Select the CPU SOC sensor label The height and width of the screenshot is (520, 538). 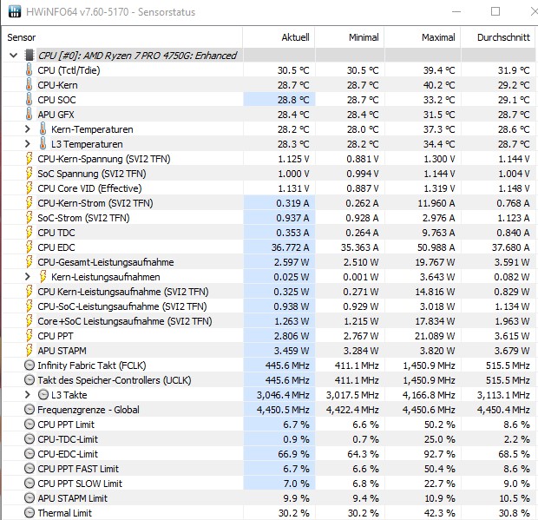coord(56,100)
